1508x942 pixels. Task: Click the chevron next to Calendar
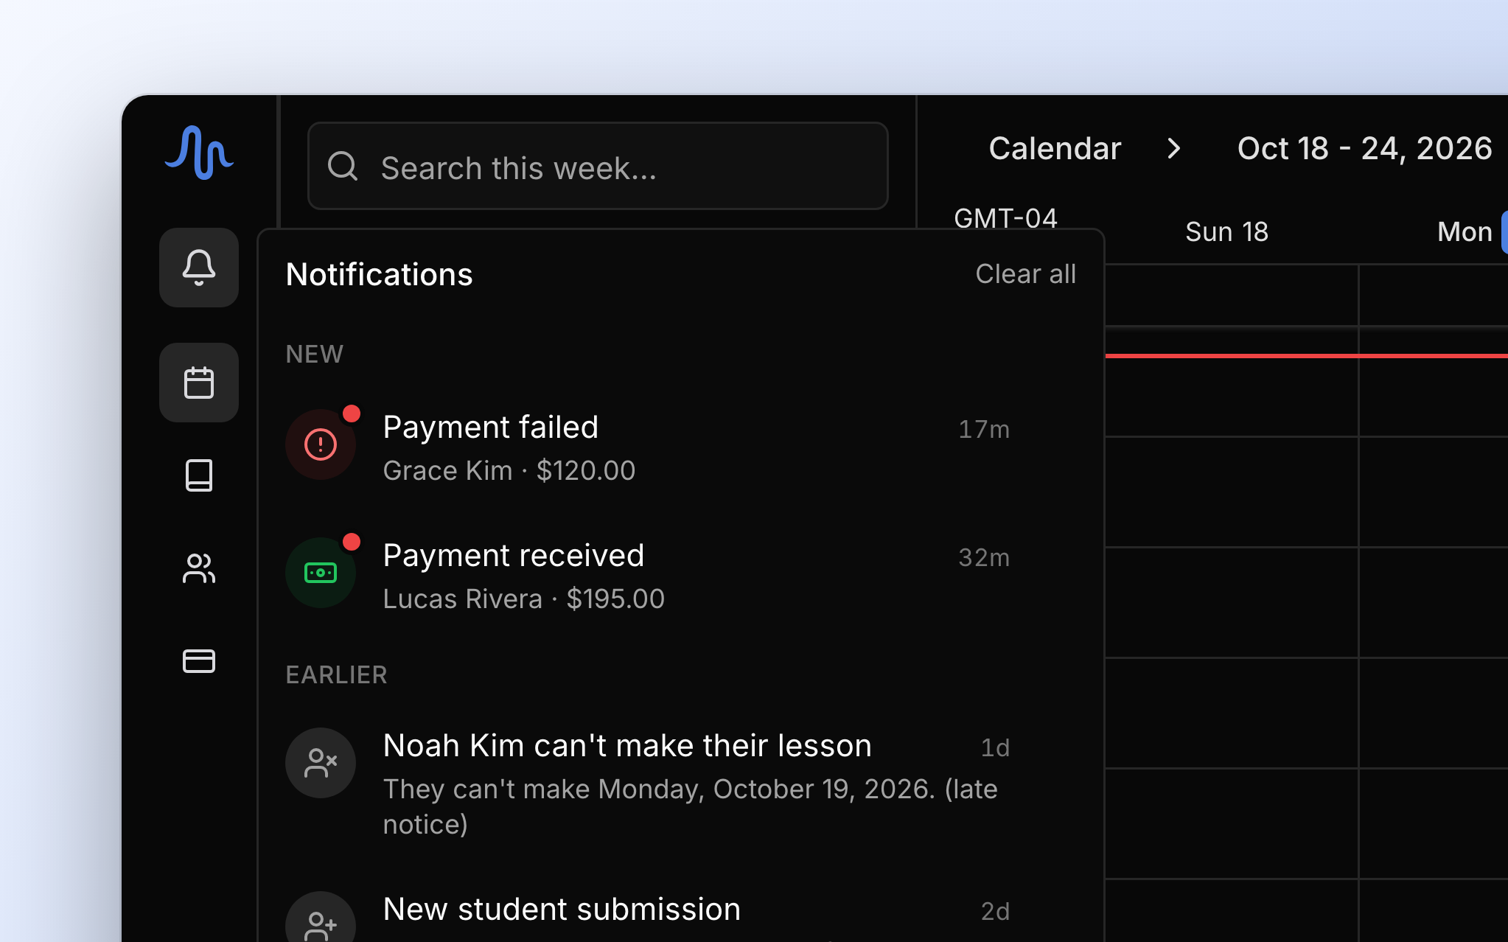pyautogui.click(x=1174, y=149)
